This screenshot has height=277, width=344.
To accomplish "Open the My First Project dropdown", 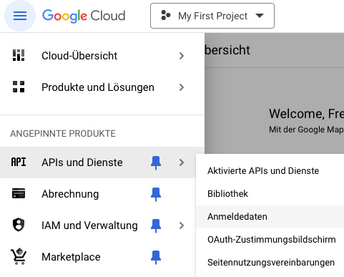I will [x=212, y=16].
